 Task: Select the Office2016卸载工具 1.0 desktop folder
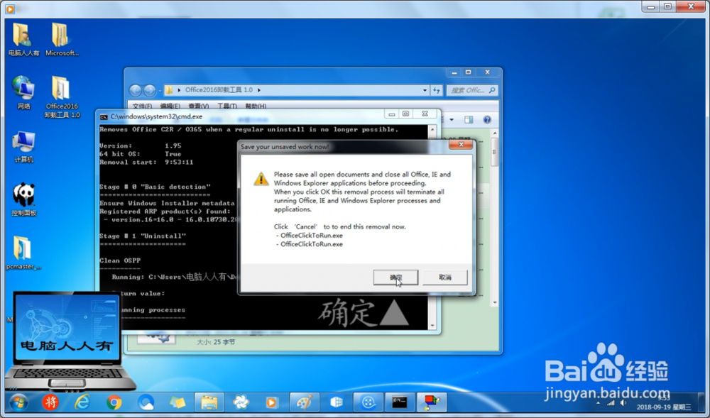62,97
